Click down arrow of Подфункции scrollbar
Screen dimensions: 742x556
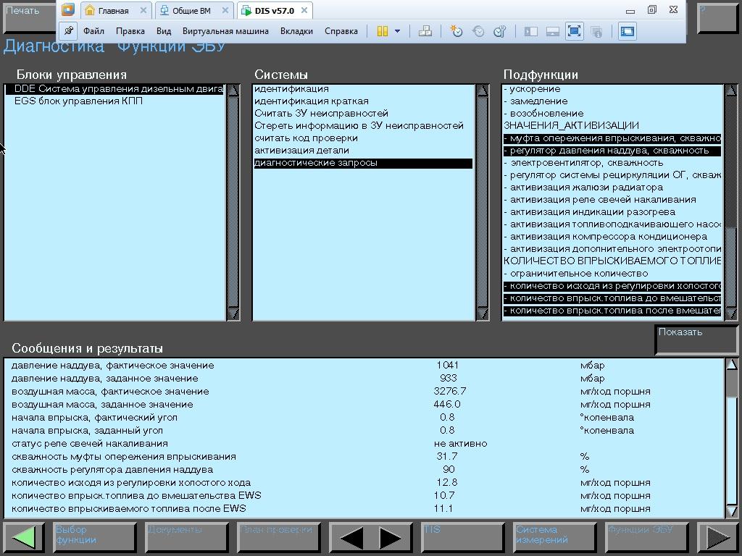click(x=731, y=313)
